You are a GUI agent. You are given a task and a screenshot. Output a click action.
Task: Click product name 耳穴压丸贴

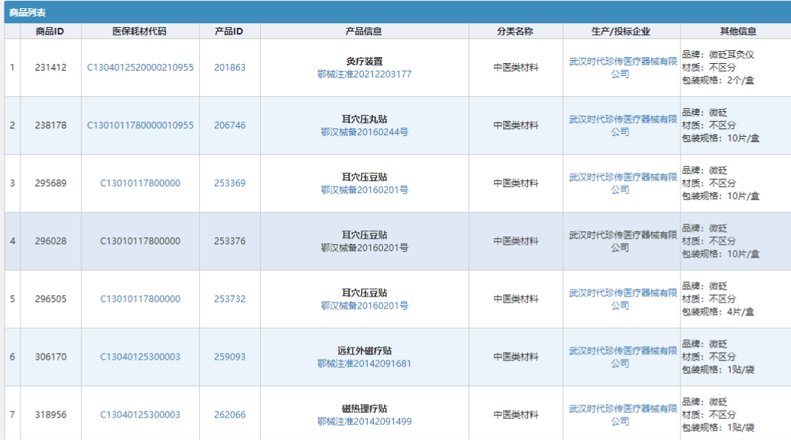pos(364,119)
